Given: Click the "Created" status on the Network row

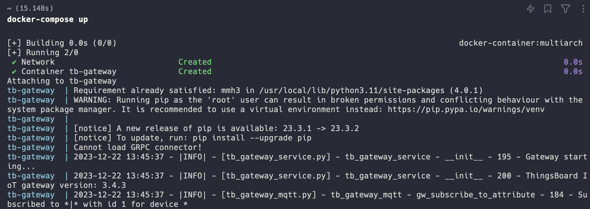Looking at the screenshot, I should pos(195,62).
